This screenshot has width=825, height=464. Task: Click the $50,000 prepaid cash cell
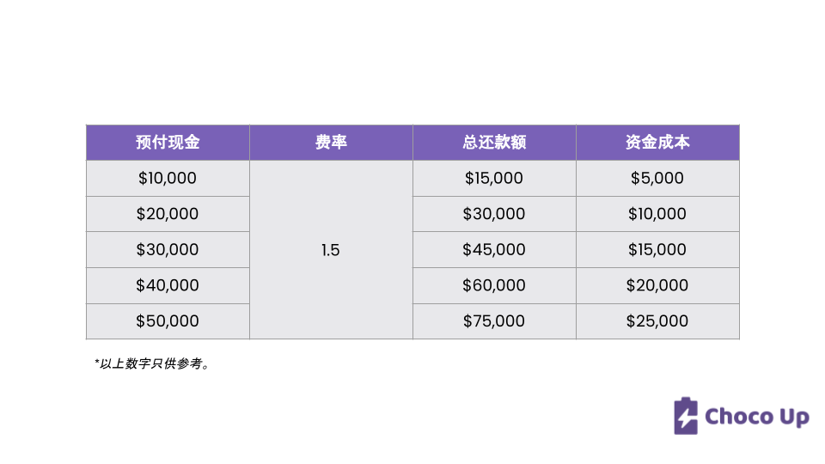pyautogui.click(x=168, y=321)
